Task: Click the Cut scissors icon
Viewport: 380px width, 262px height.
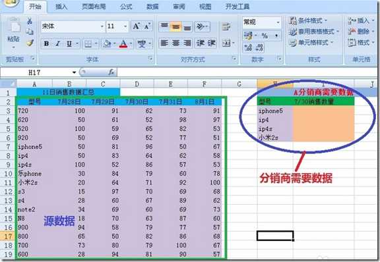Action: [x=30, y=21]
